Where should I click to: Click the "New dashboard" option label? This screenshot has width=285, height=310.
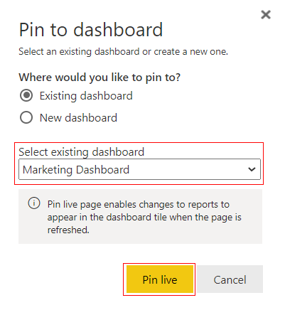coord(78,118)
